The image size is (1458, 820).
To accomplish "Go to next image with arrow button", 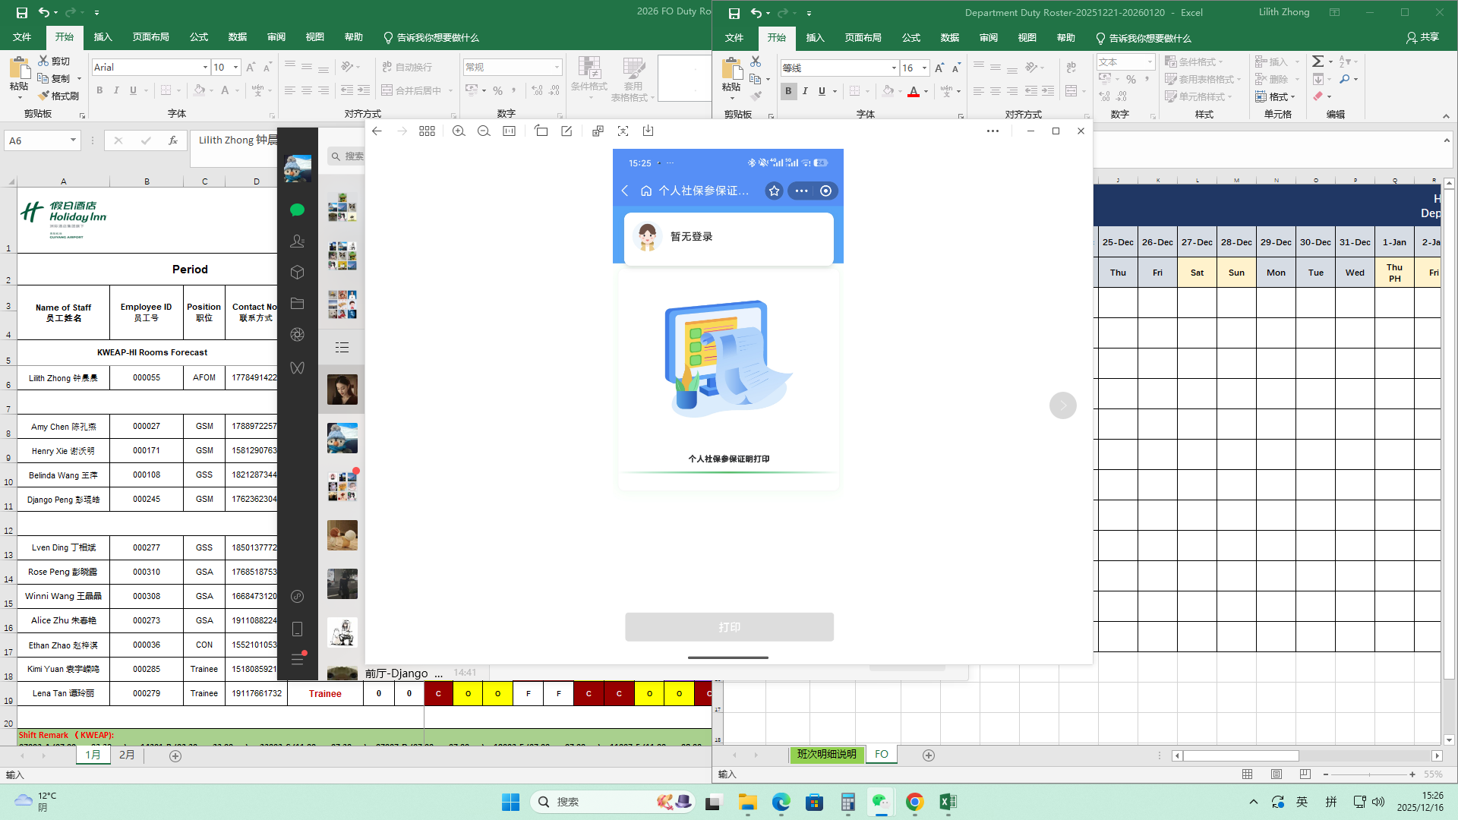I will click(1062, 405).
